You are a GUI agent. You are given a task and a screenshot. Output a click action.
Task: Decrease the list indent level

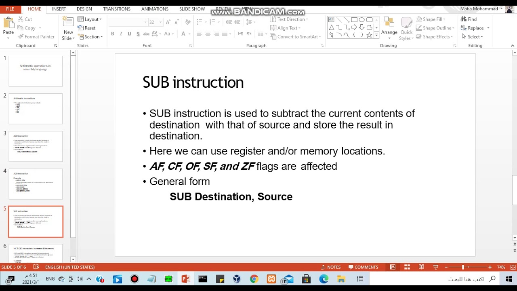pyautogui.click(x=229, y=22)
